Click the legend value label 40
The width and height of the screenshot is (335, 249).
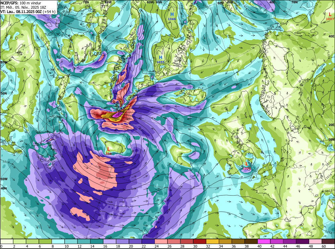coord(259,246)
